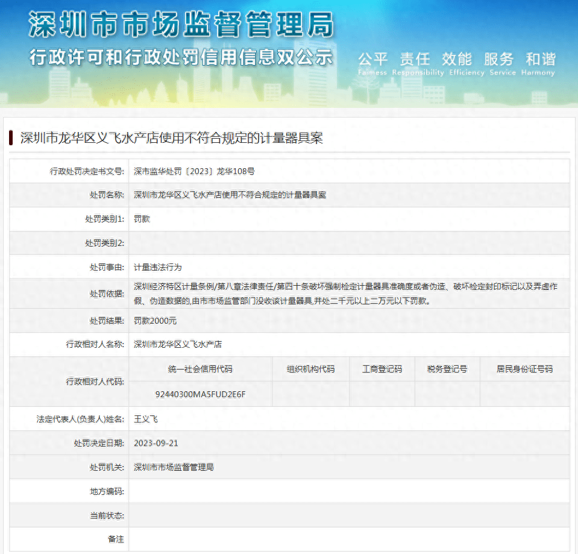The height and width of the screenshot is (554, 578).
Task: Select the case title heading above the table
Action: point(172,138)
